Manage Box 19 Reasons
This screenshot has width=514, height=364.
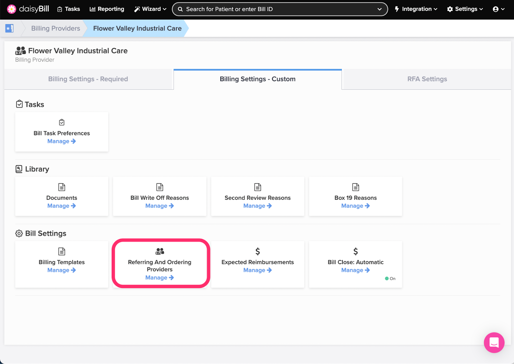click(x=356, y=206)
